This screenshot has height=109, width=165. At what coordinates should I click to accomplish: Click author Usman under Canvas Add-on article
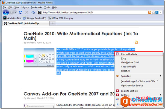pyautogui.click(x=31, y=98)
